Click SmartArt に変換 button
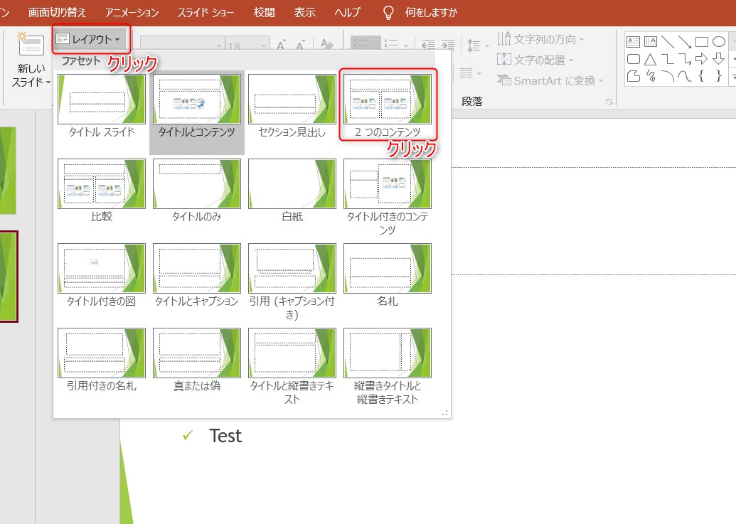The image size is (736, 524). (550, 80)
